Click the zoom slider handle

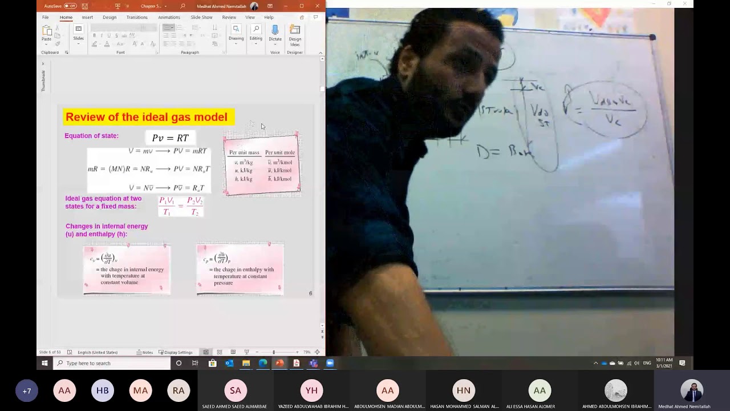tap(274, 352)
